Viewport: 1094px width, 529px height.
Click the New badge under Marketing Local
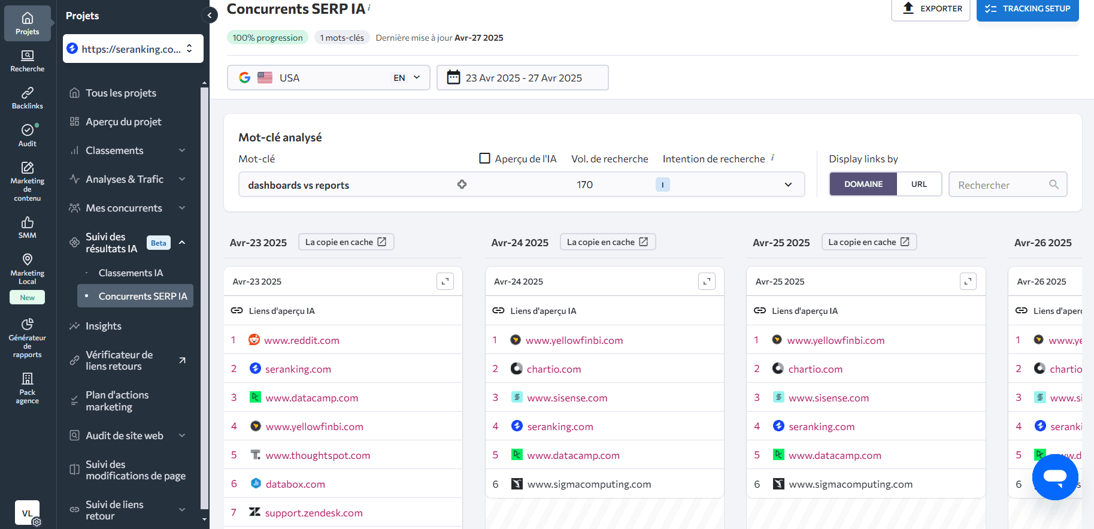coord(28,297)
